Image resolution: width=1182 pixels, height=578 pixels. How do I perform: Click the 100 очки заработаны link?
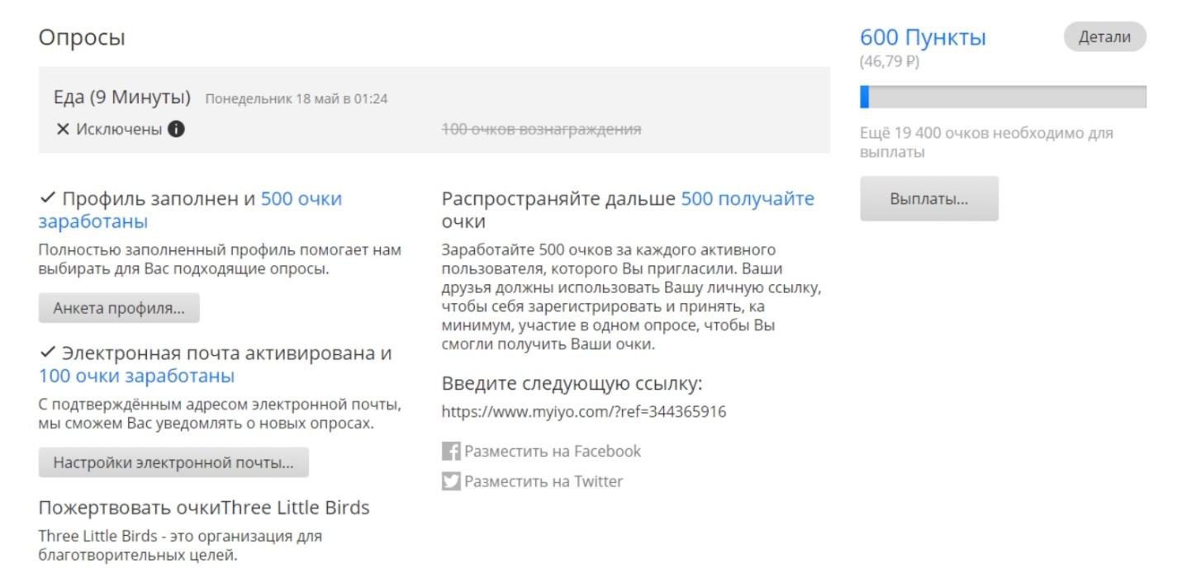(136, 377)
